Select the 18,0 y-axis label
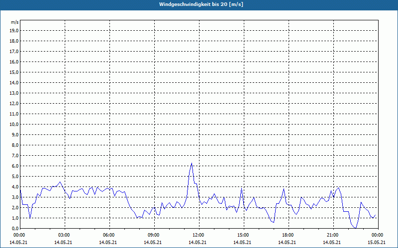398x248 pixels. pyautogui.click(x=14, y=41)
